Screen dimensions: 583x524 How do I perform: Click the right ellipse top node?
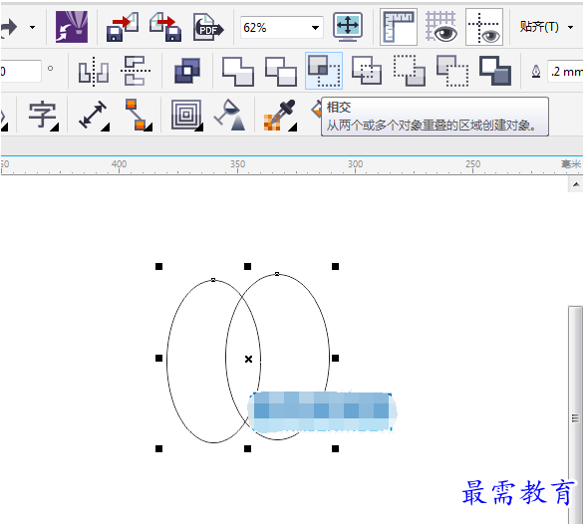(277, 274)
